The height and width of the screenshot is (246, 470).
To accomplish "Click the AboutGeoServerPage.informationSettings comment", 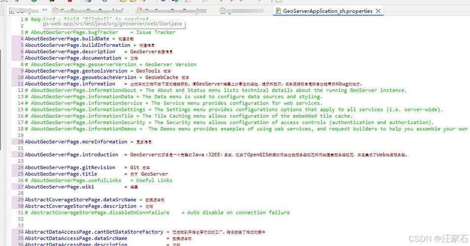I will pyautogui.click(x=234, y=110).
